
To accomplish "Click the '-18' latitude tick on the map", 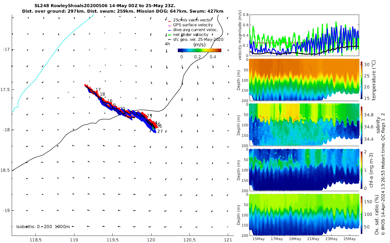I will [7, 130].
